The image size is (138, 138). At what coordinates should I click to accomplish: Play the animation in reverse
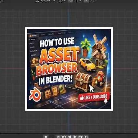point(69,137)
